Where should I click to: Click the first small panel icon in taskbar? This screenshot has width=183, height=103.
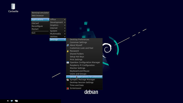8,101
